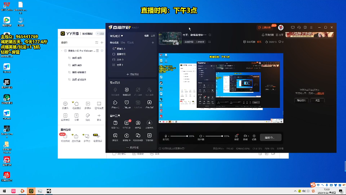Viewport: 346px width, 195px height.
Task: Open the 常规模式 mode dropdown
Action: [116, 36]
